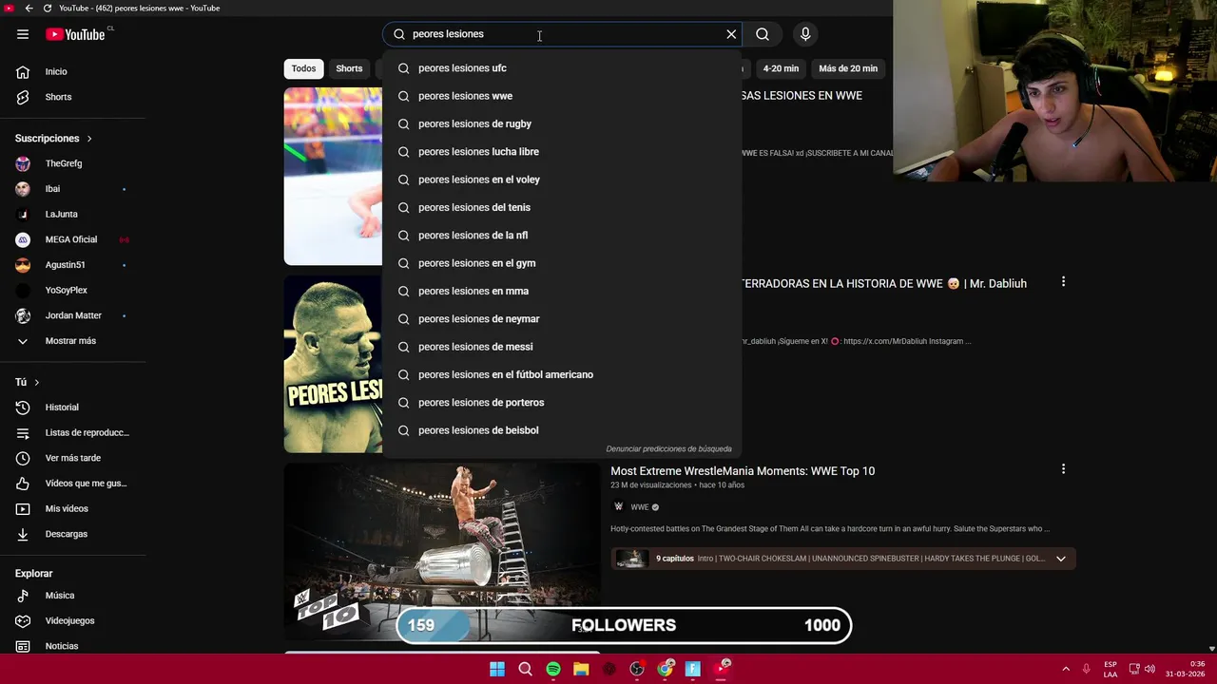Open options menu for Mr. Dabliuh video

[x=1063, y=282]
